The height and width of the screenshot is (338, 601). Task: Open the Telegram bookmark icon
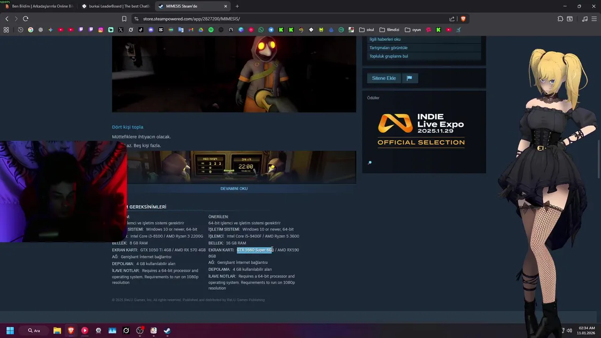pyautogui.click(x=271, y=30)
